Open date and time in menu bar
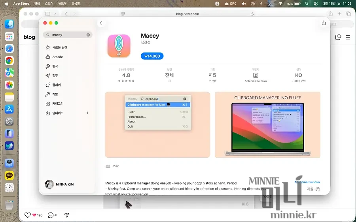The width and height of the screenshot is (356, 222). coord(337,4)
